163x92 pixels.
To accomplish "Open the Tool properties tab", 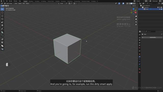I will point(140,34).
